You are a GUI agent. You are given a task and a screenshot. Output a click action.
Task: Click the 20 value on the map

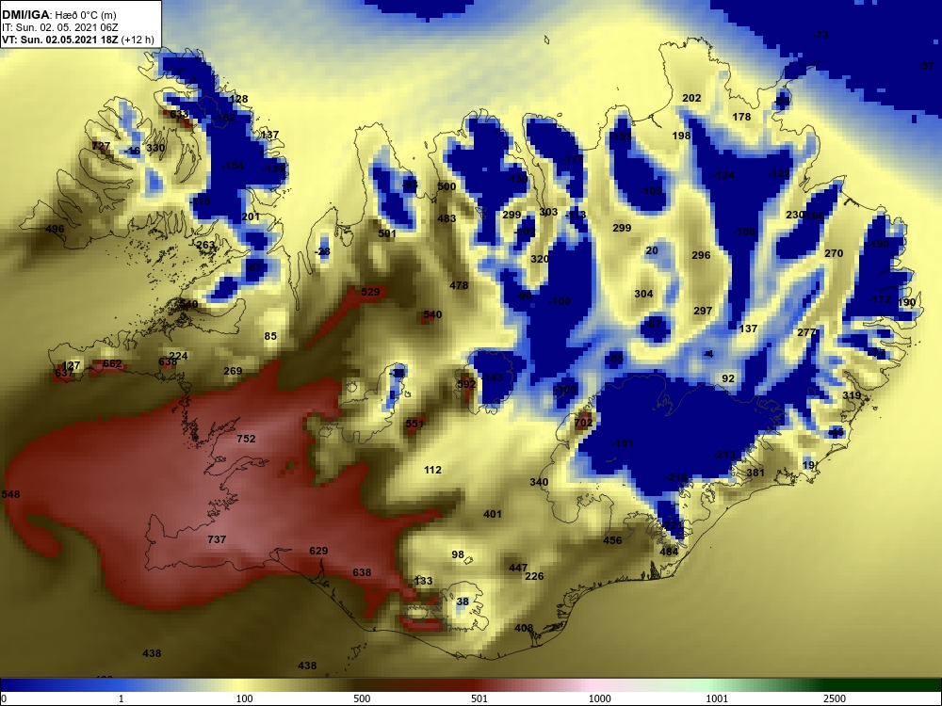[652, 250]
